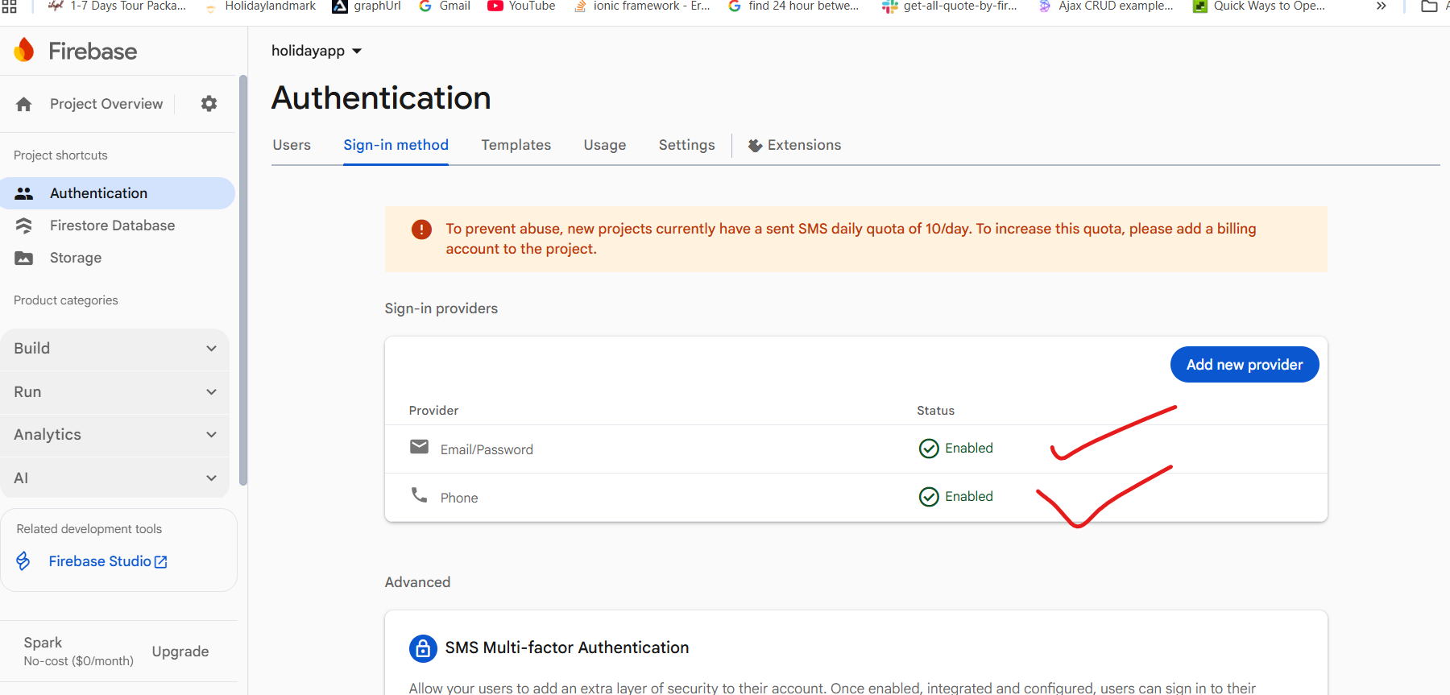Open the Extensions tab
The image size is (1450, 695).
coord(795,145)
